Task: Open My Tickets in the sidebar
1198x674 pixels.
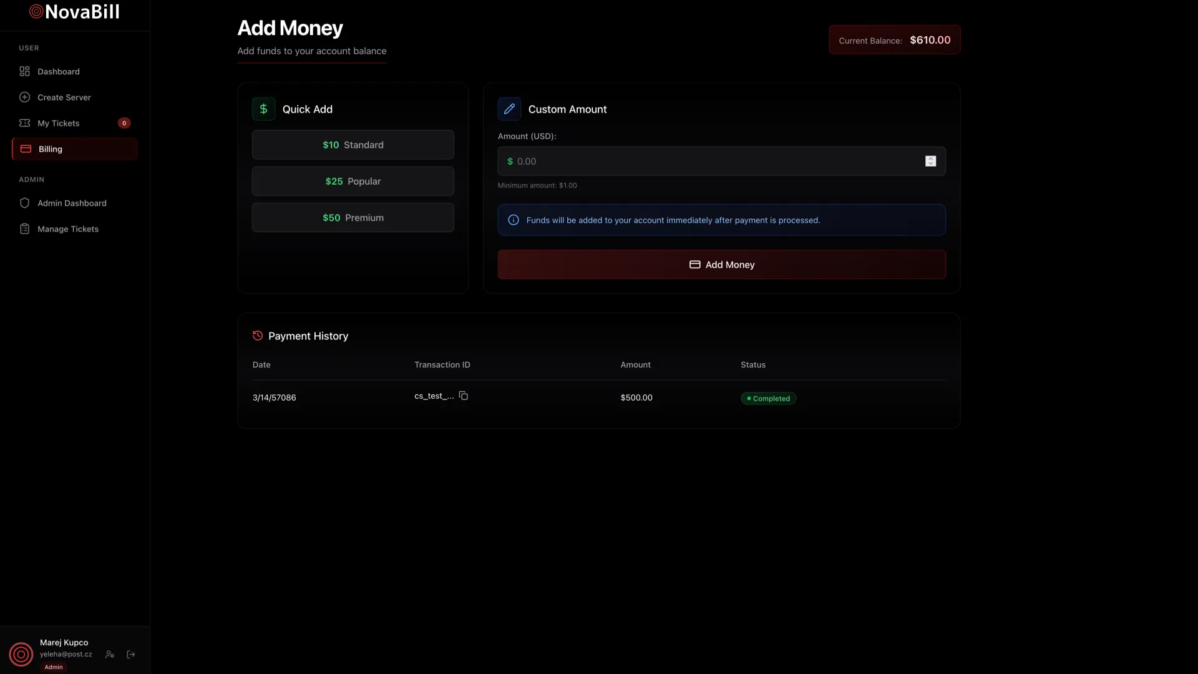Action: (x=59, y=124)
